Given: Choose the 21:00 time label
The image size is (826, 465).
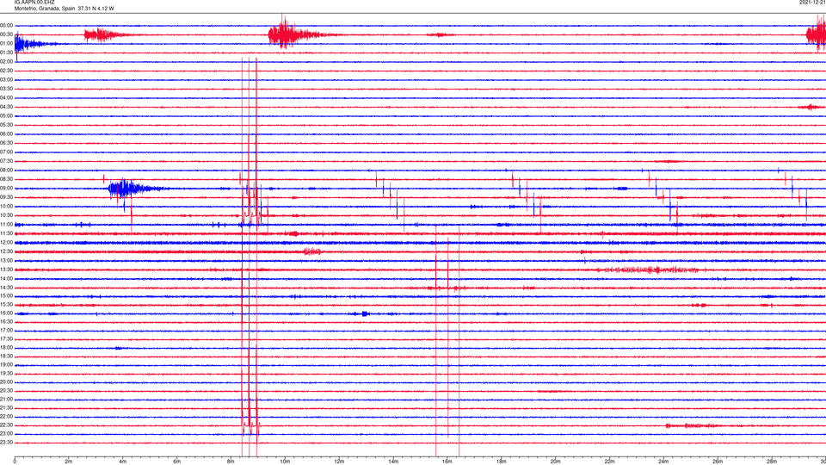Looking at the screenshot, I should [6, 399].
